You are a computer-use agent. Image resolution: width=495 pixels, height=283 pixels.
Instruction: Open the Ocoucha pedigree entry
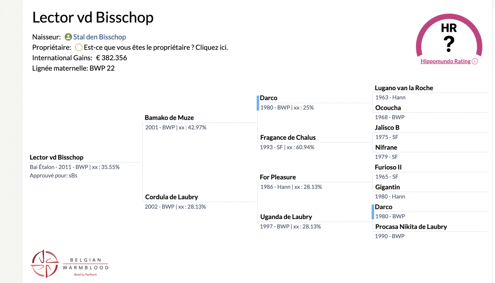point(388,108)
